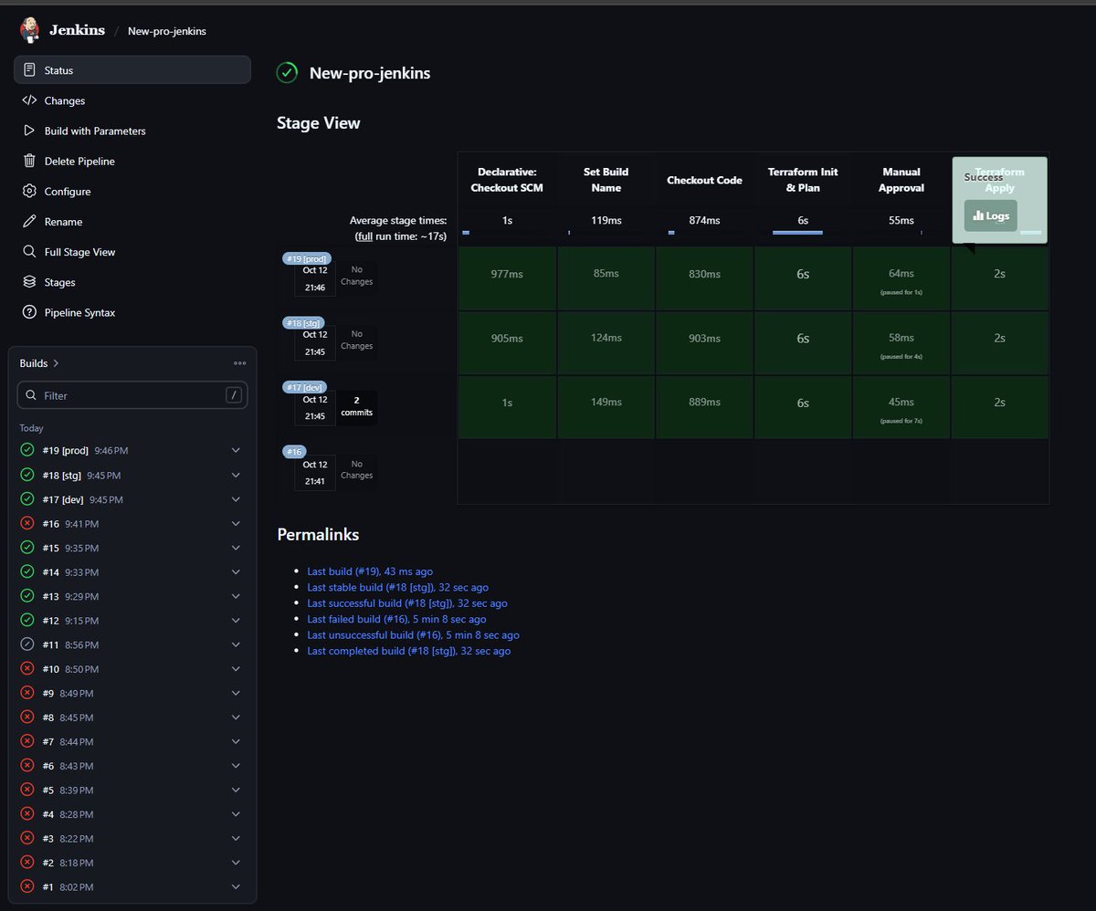Screen dimensions: 1096x911
Task: Open the Last failed build (#16) permalink
Action: (396, 619)
